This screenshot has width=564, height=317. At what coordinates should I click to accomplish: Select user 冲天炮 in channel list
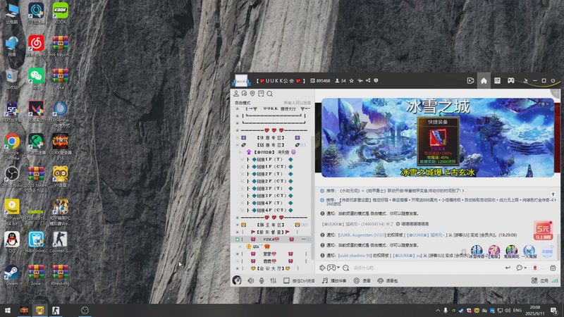[x=272, y=152]
